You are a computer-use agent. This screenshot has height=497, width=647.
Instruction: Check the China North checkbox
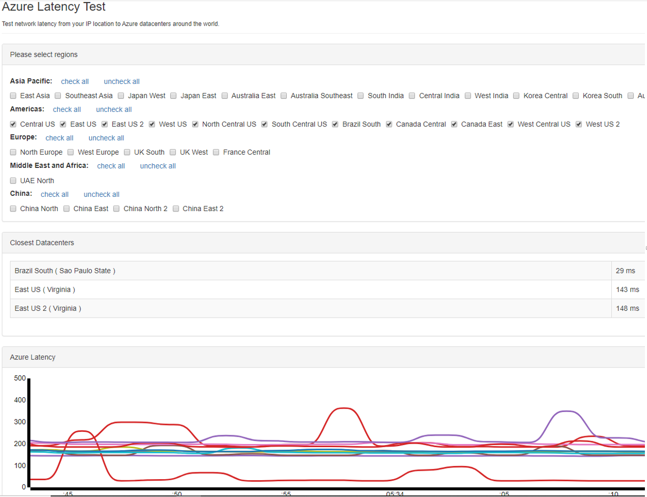(x=13, y=209)
